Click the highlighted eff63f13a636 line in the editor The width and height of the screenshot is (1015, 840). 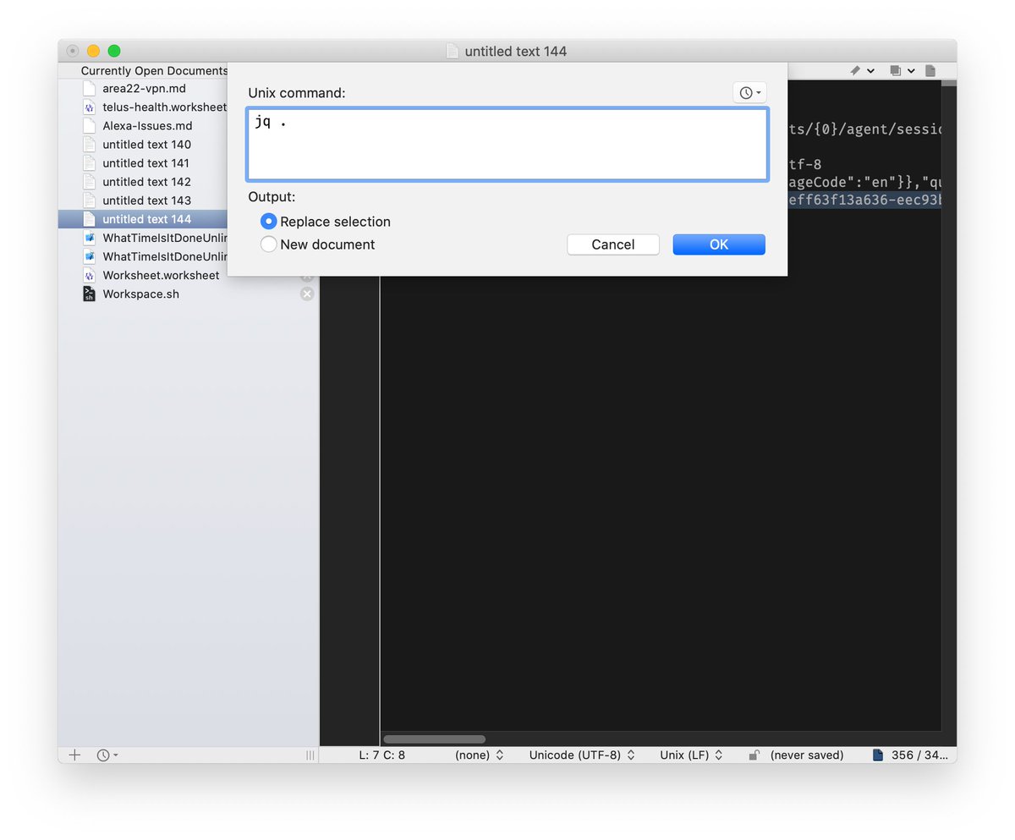click(864, 200)
